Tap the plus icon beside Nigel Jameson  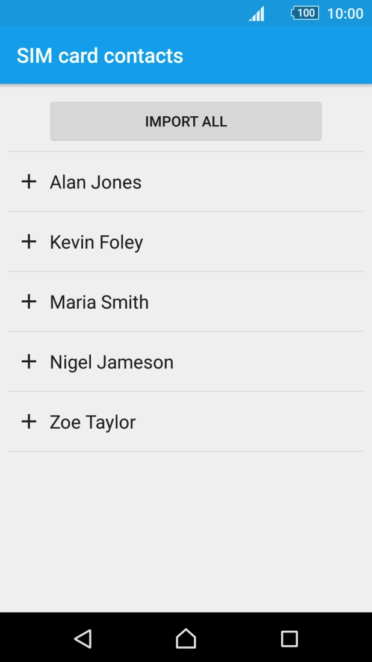point(29,362)
